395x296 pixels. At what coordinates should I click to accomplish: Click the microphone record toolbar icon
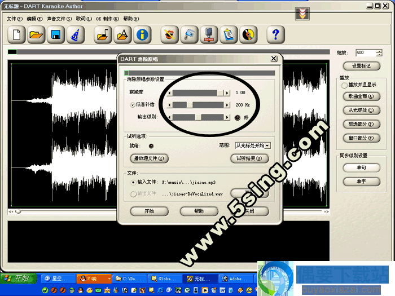point(209,34)
